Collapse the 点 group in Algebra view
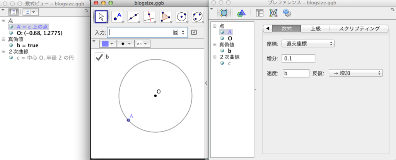The height and width of the screenshot is (160, 396). (x=3, y=20)
